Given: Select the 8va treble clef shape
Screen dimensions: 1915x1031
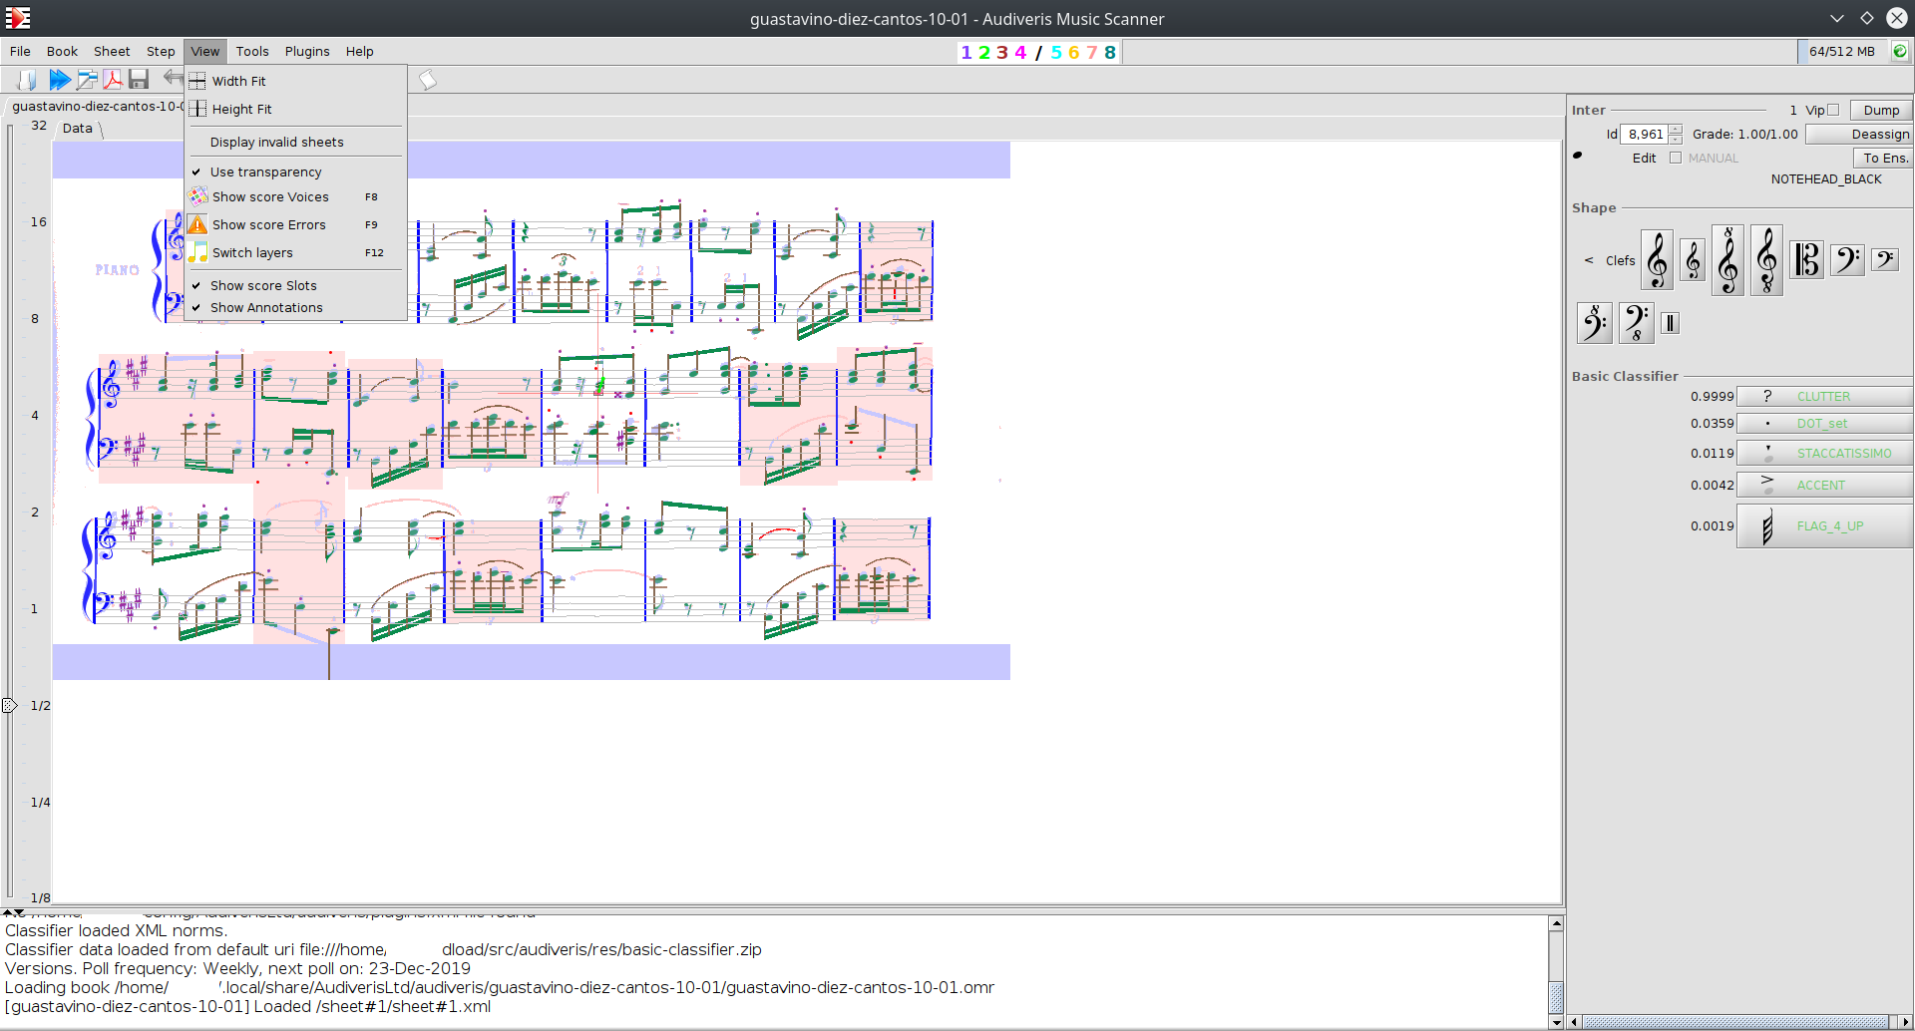Looking at the screenshot, I should pos(1726,259).
